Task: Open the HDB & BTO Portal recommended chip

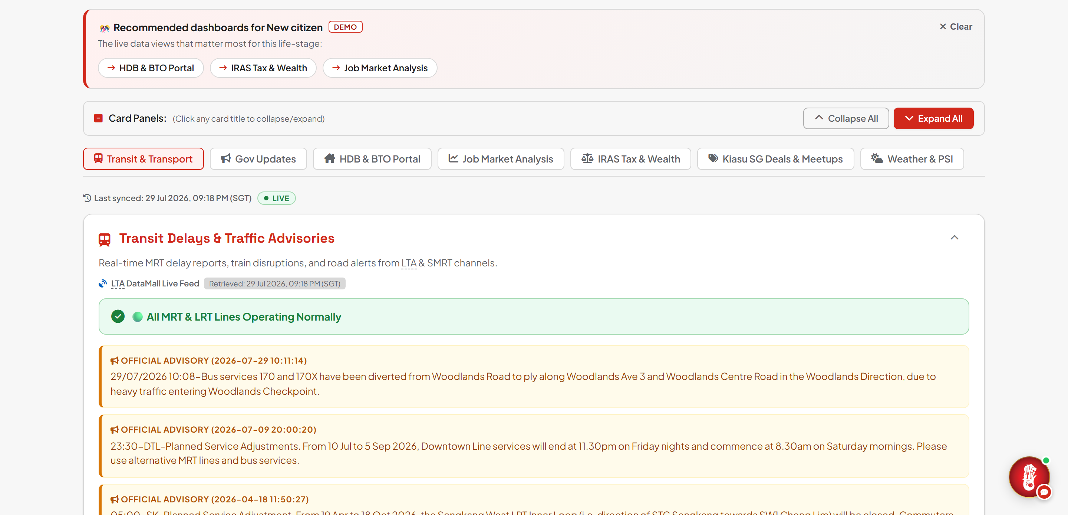Action: click(x=151, y=68)
